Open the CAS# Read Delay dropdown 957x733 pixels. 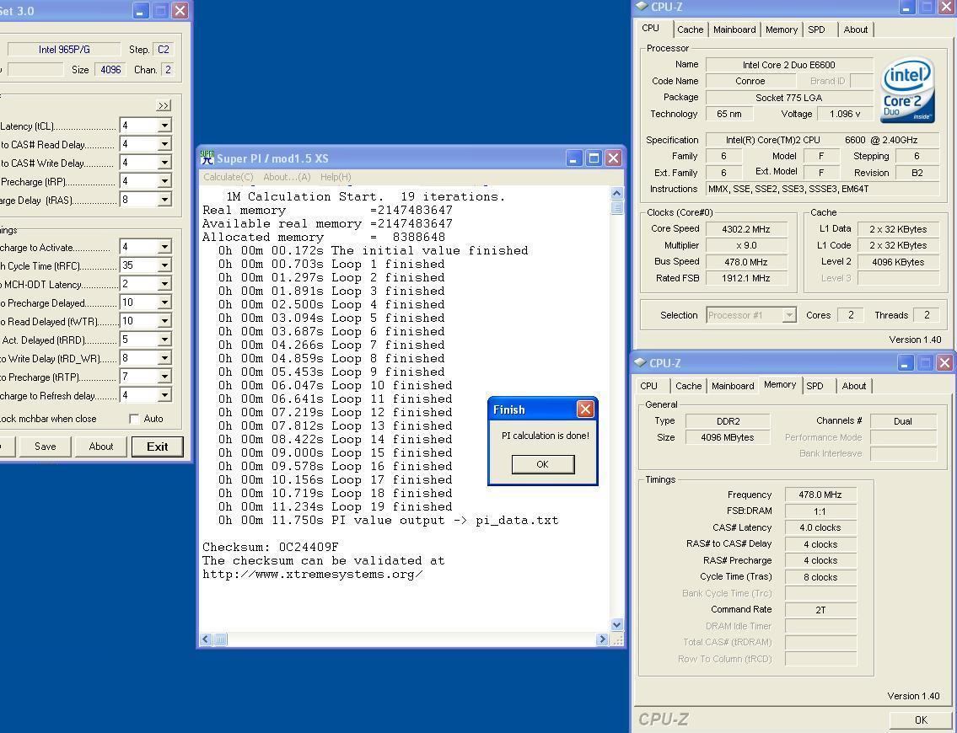coord(164,144)
